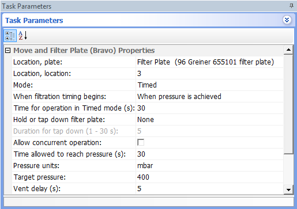This screenshot has height=209, width=297.
Task: Click the pin icon in title bar
Action: point(291,6)
